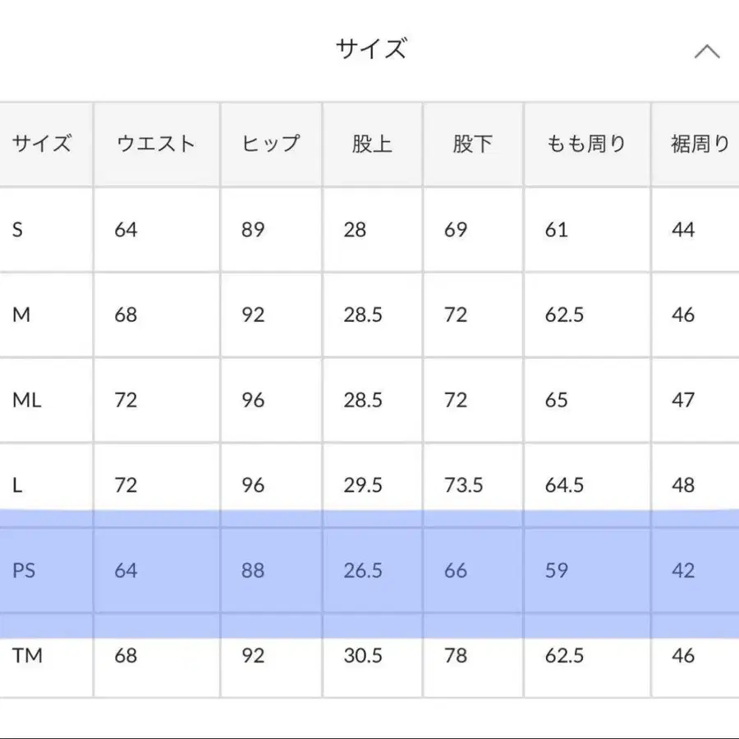
Task: Click the rise value 30.5 for size TM
Action: pyautogui.click(x=363, y=656)
